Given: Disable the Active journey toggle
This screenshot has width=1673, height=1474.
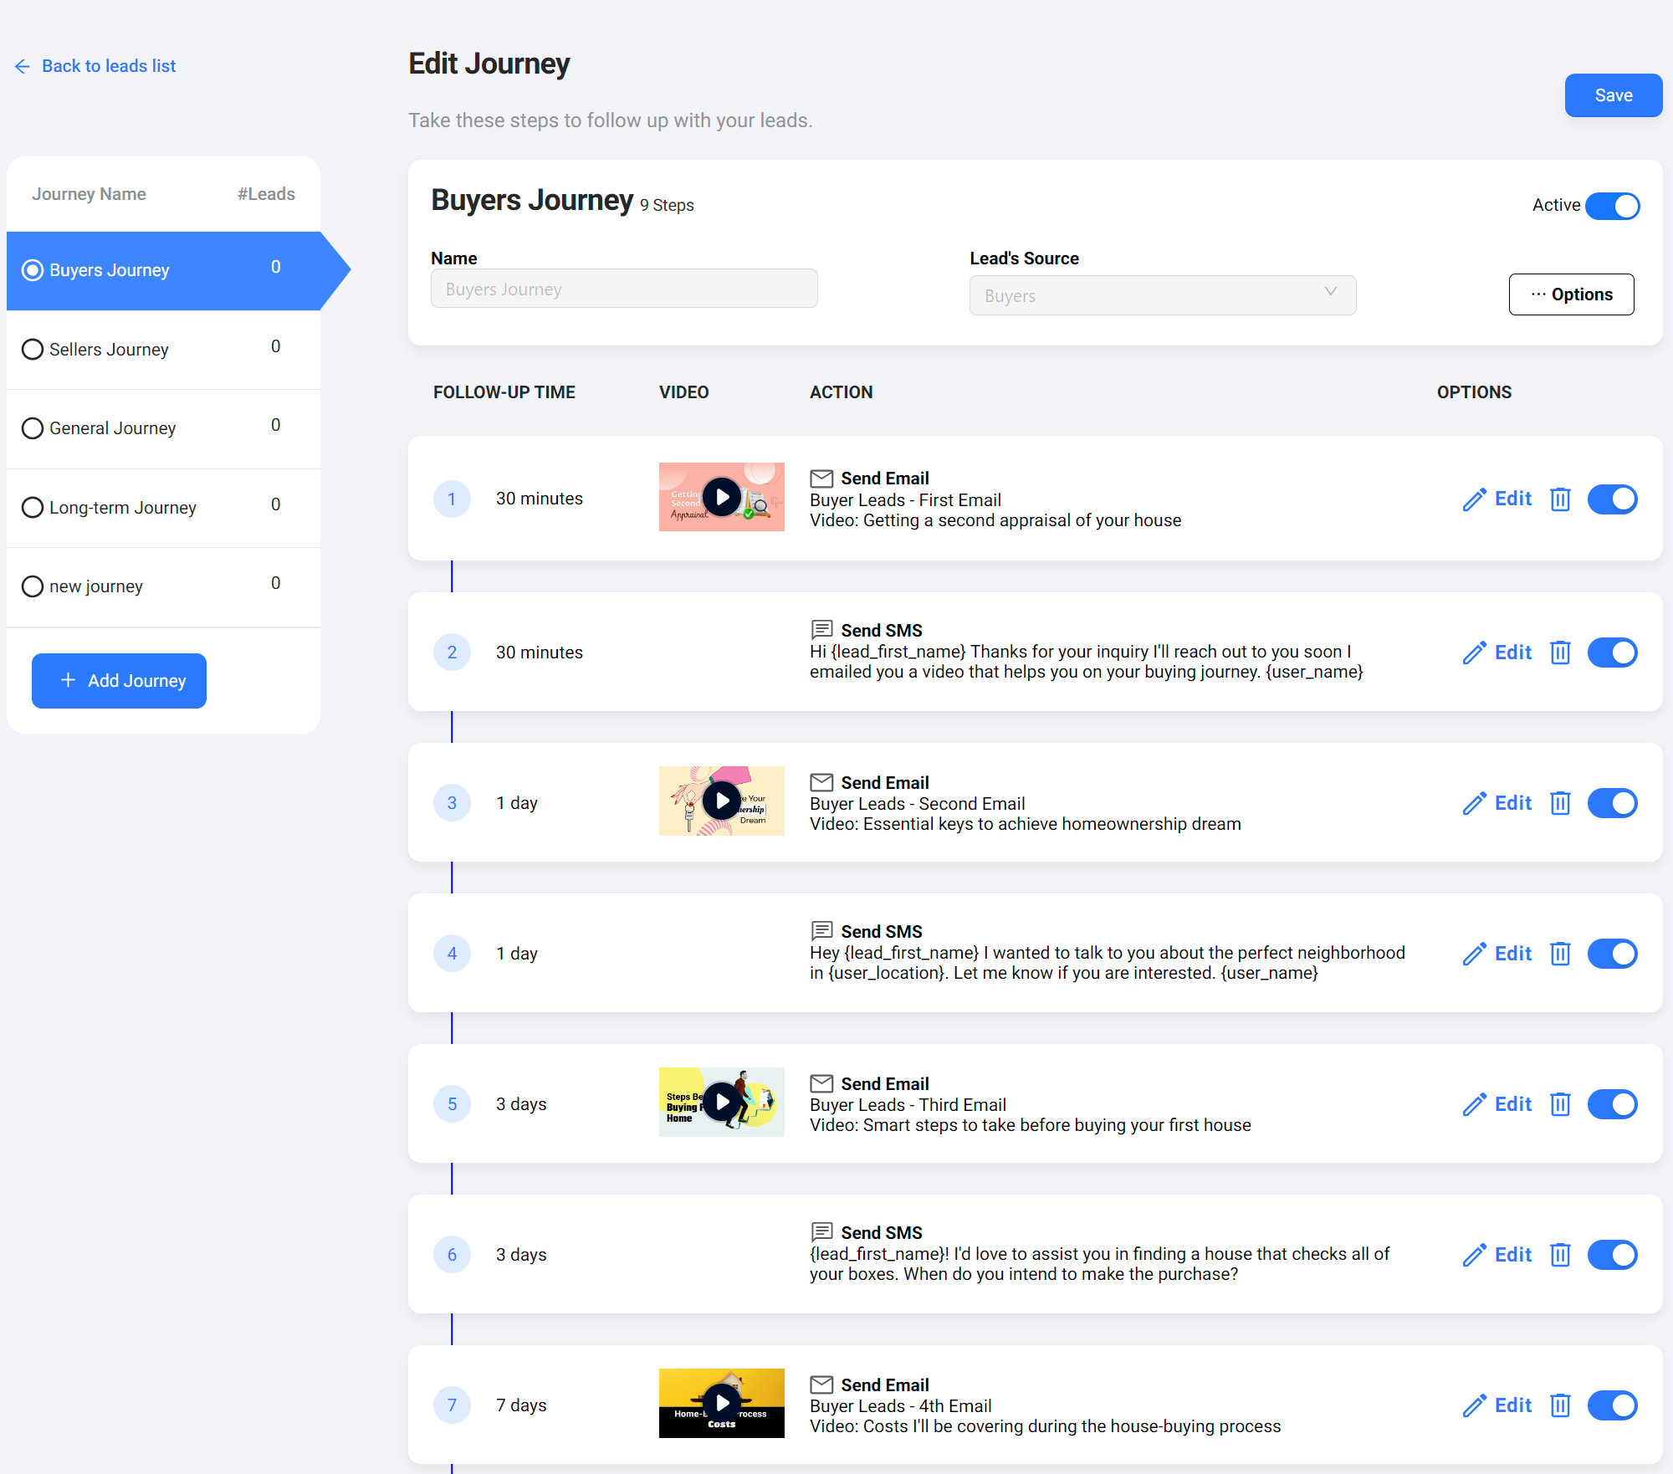Looking at the screenshot, I should tap(1612, 206).
